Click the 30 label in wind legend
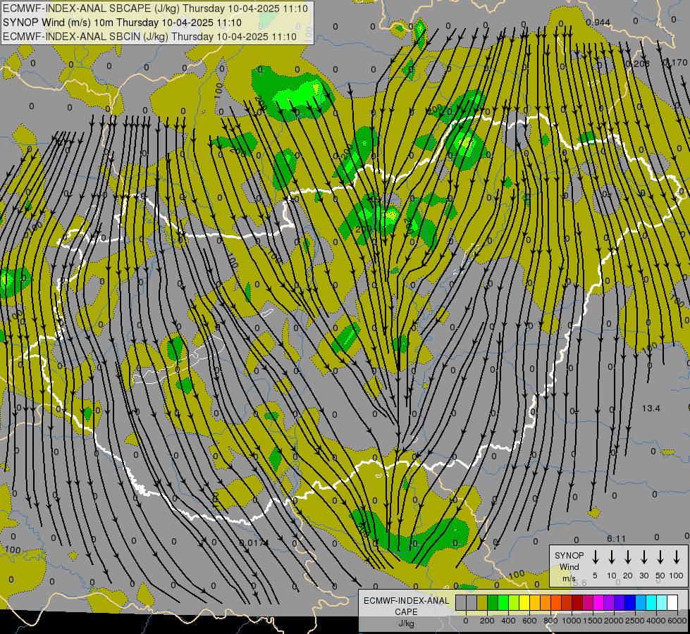690x634 pixels. point(643,576)
